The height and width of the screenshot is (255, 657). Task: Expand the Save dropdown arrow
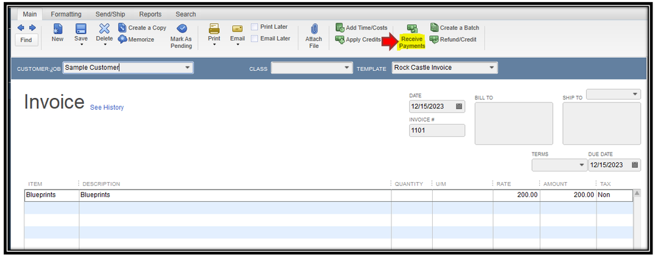pos(81,45)
